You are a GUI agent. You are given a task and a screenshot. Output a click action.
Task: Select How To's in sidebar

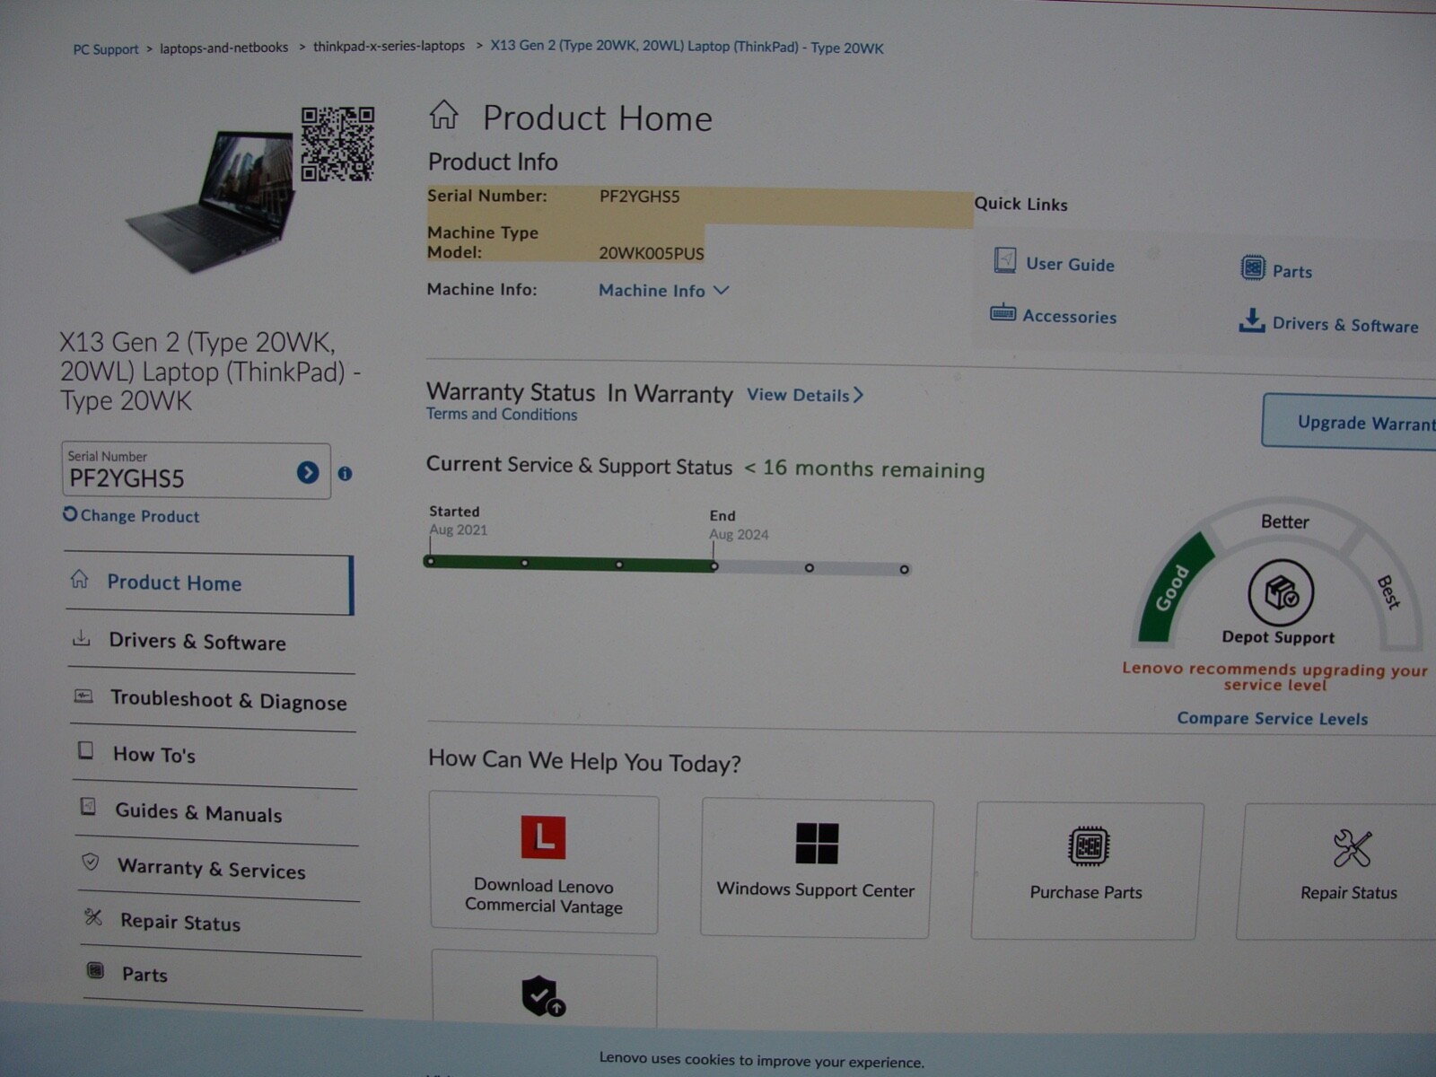coord(215,757)
